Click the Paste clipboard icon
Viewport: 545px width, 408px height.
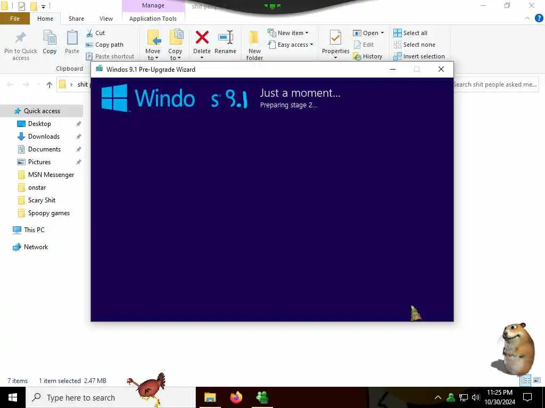(72, 38)
